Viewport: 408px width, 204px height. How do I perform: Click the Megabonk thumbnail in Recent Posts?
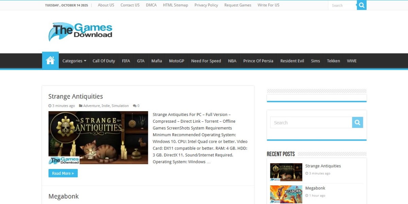[286, 194]
